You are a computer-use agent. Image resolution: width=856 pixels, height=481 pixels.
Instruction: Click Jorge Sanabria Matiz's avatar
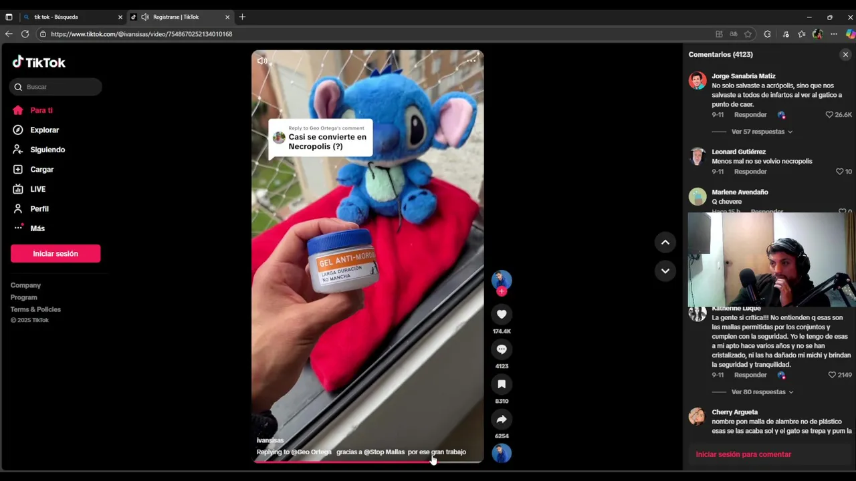[x=698, y=81]
